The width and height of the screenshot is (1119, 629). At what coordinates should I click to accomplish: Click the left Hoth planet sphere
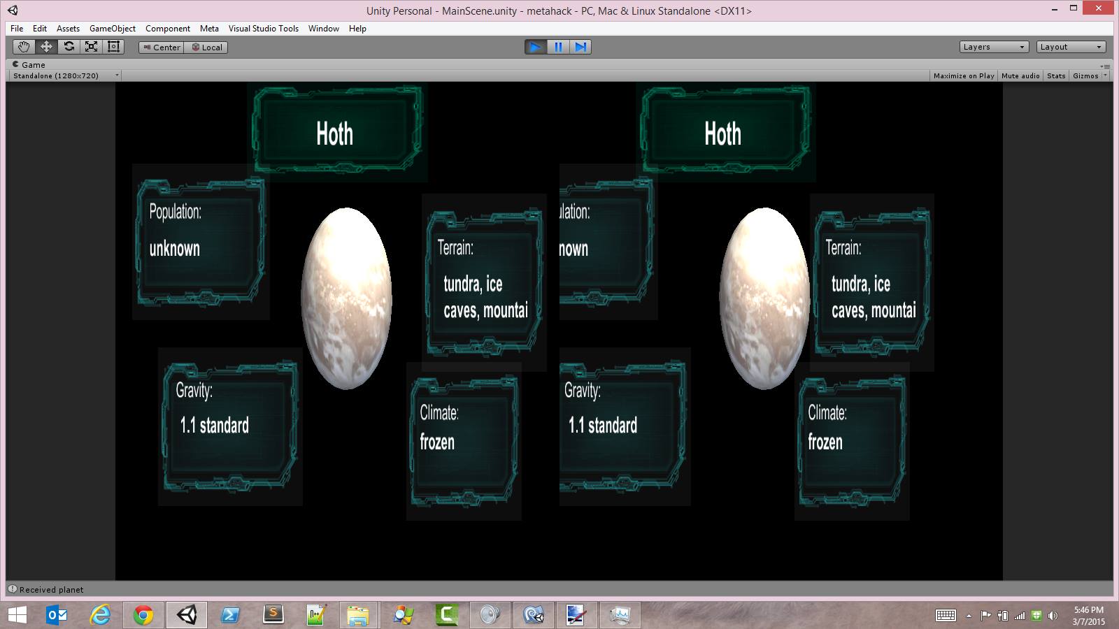tap(346, 298)
